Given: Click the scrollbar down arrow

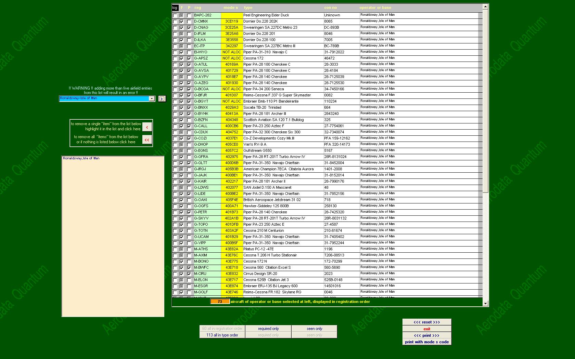Looking at the screenshot, I should point(485,303).
